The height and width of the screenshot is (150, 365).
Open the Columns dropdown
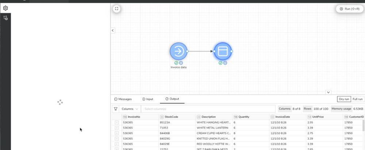pyautogui.click(x=130, y=109)
